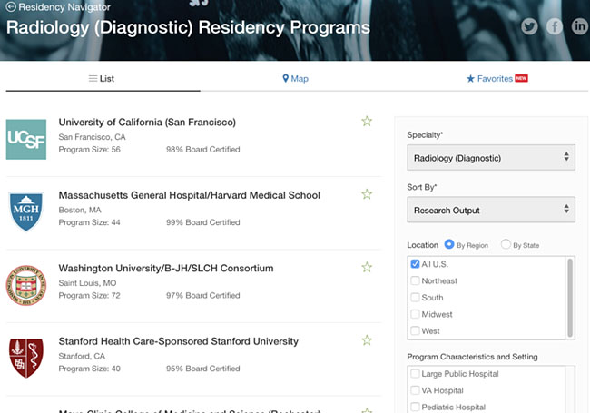This screenshot has height=413, width=590.
Task: Open the Sort By dropdown
Action: [491, 210]
